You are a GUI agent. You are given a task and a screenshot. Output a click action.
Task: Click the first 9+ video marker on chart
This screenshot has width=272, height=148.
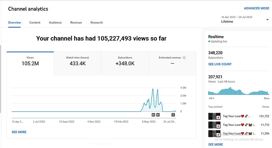pyautogui.click(x=153, y=115)
